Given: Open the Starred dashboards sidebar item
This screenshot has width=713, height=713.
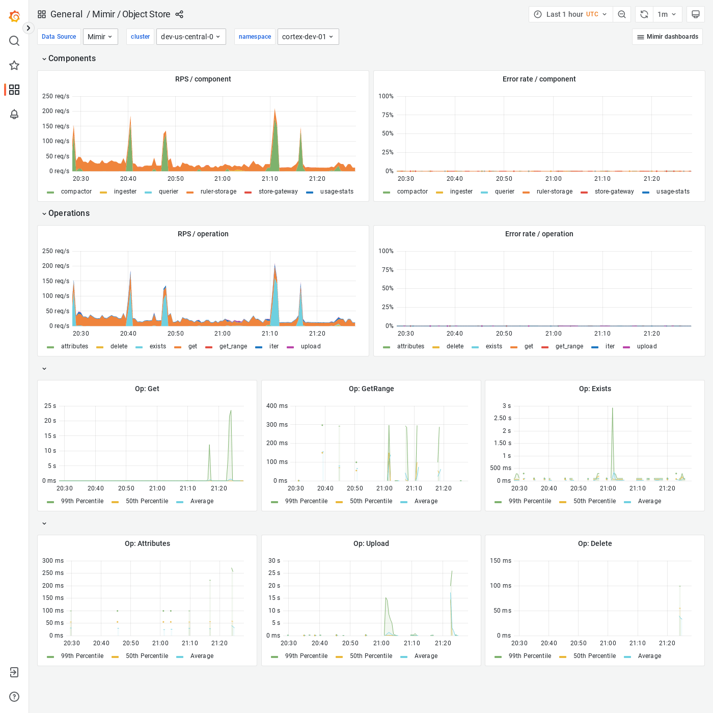Looking at the screenshot, I should (x=14, y=65).
